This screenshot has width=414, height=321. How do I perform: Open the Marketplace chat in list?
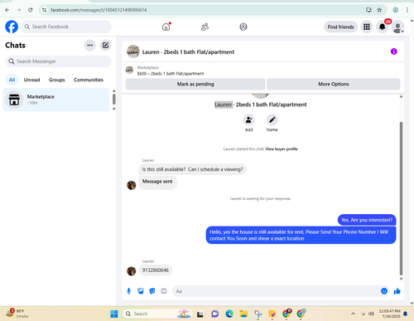coord(55,100)
